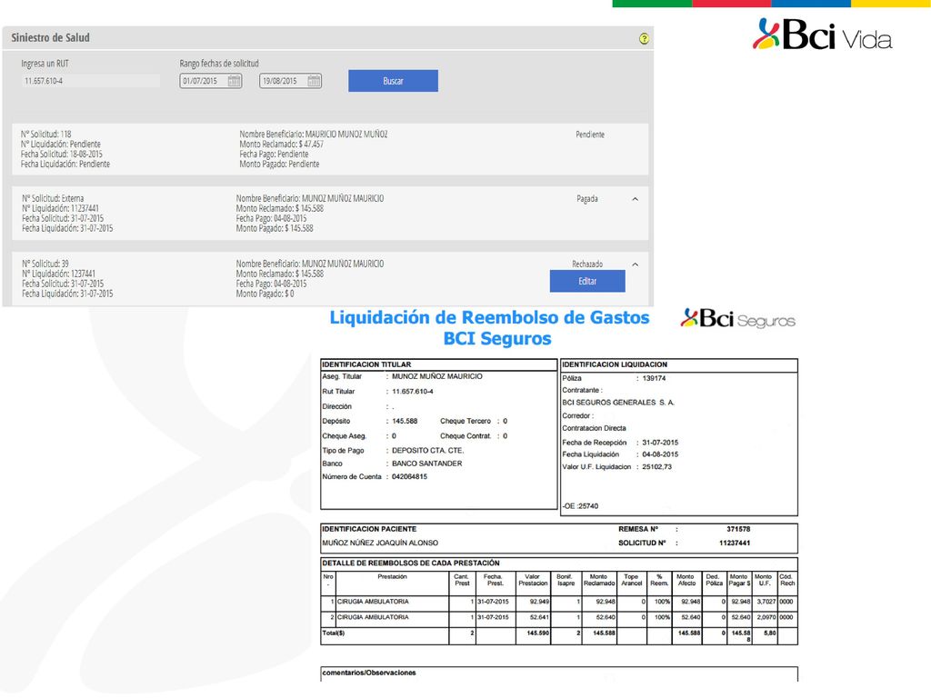
Task: Click first CIRUGIA AMBULATORIA row, 92.949
Action: (x=540, y=602)
